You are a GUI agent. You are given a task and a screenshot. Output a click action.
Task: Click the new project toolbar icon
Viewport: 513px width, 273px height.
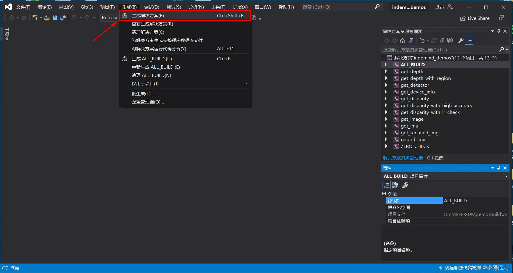click(x=35, y=18)
